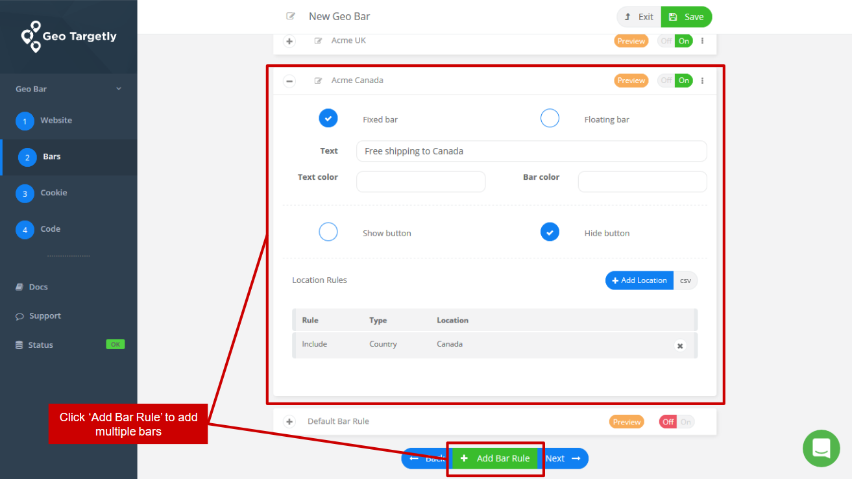Click the edit pencil beside New Geo Bar
This screenshot has width=852, height=479.
pyautogui.click(x=290, y=16)
